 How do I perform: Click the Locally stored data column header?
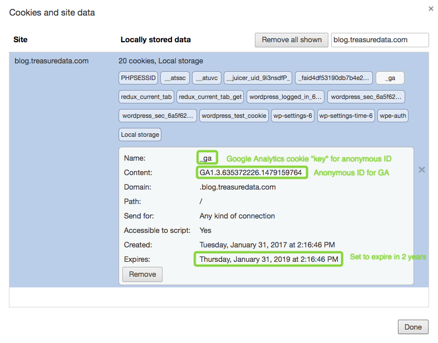point(156,39)
